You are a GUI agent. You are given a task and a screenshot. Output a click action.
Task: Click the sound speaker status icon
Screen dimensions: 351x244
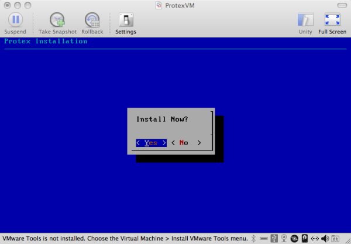pos(325,239)
